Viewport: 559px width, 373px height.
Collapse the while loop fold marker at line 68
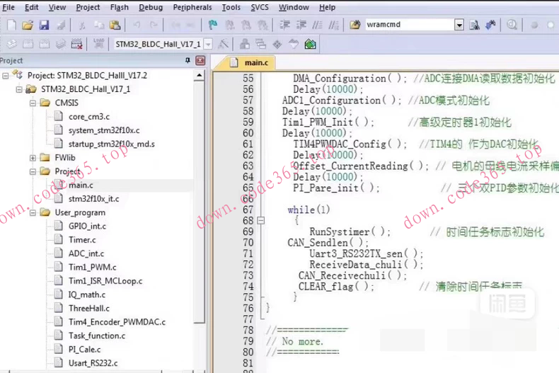(261, 221)
